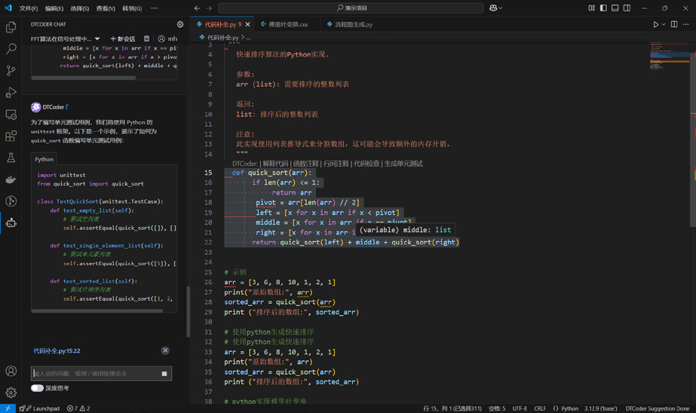
Task: Toggle the primary side bar layout icon
Action: point(603,8)
